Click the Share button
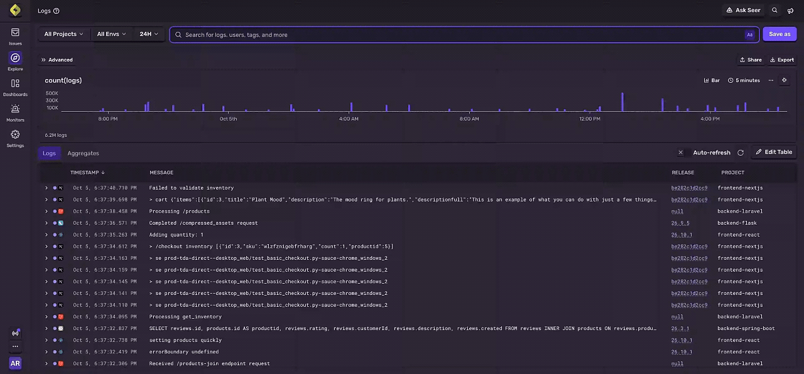 coord(751,60)
